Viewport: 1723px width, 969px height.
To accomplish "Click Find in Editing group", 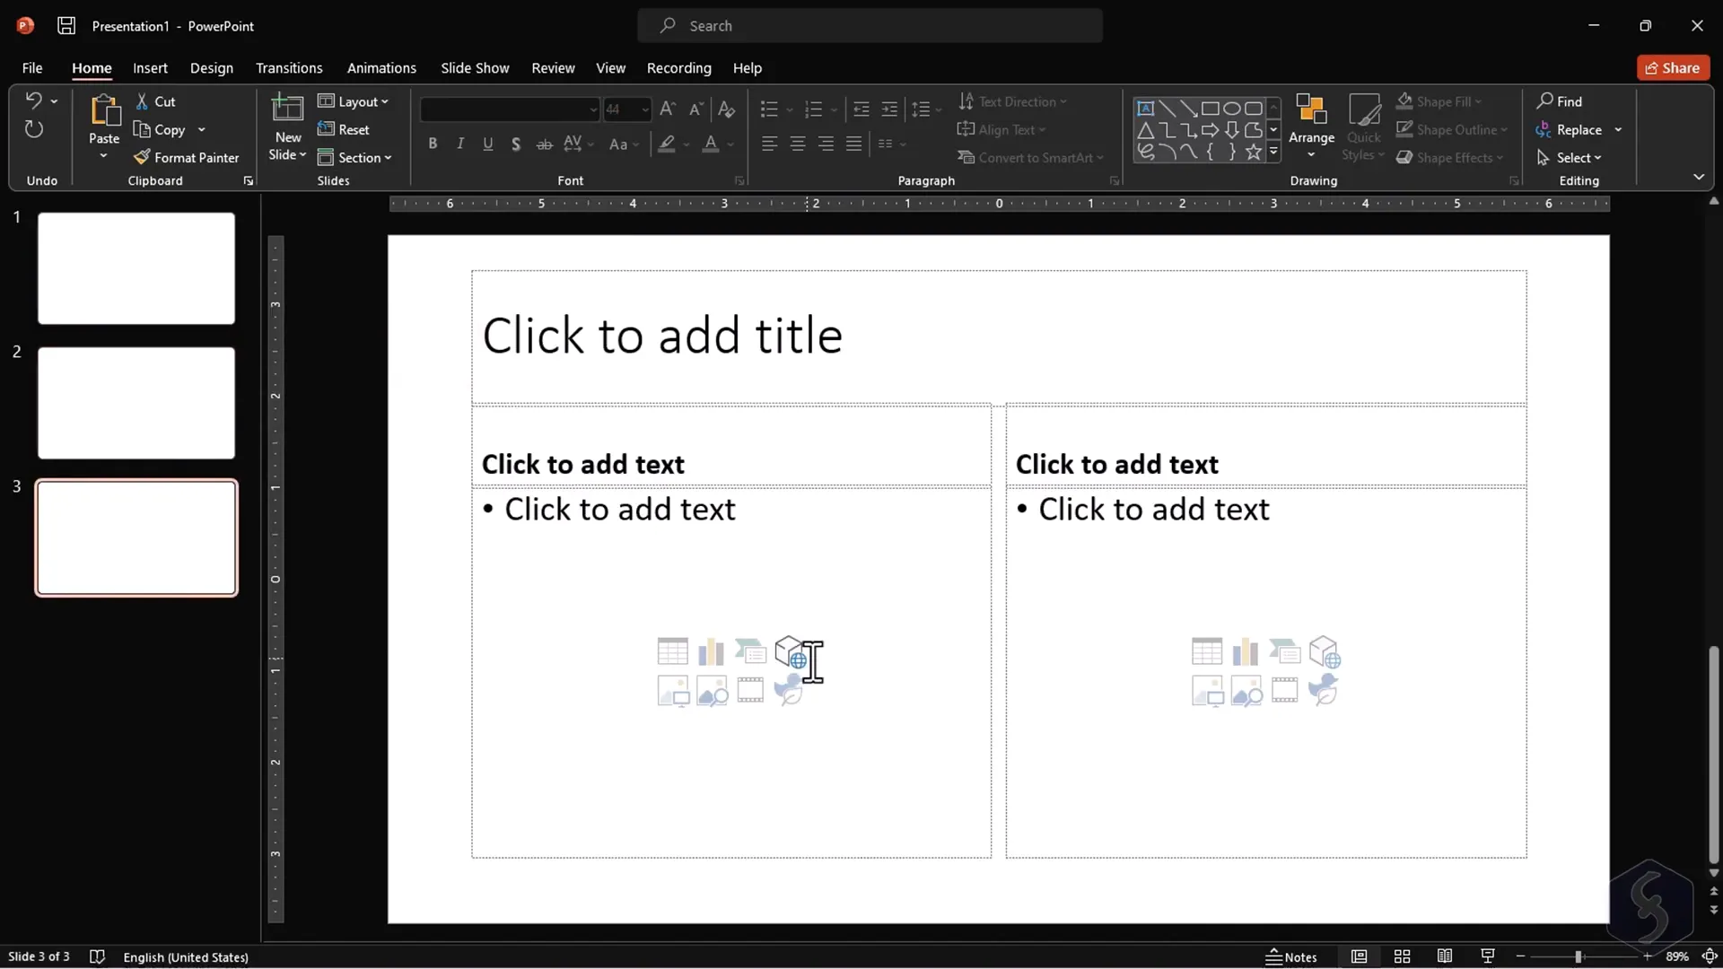I will point(1560,101).
